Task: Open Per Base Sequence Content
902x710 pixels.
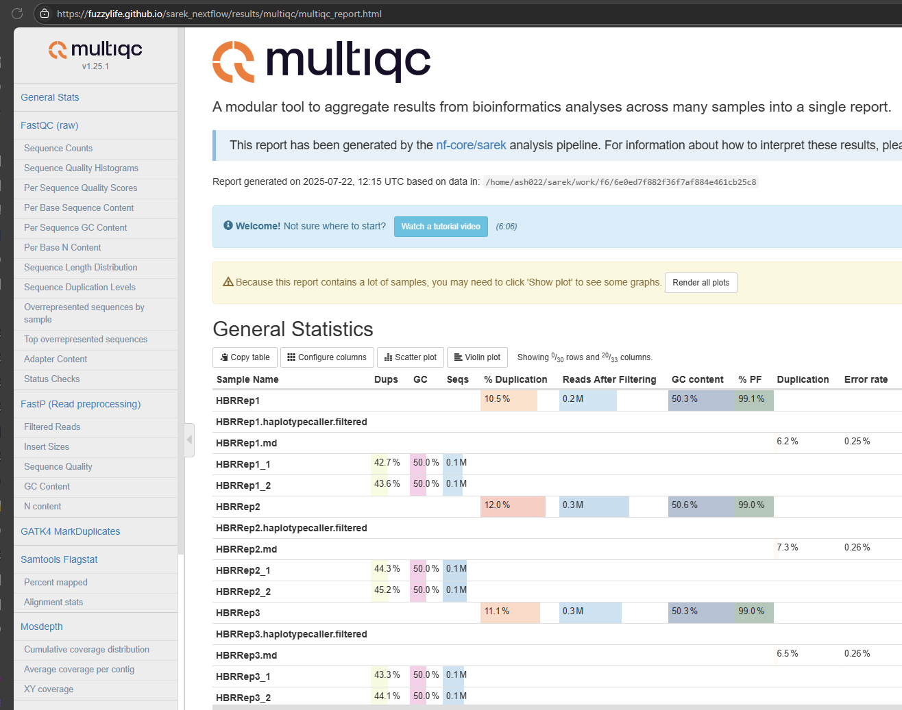Action: 79,207
